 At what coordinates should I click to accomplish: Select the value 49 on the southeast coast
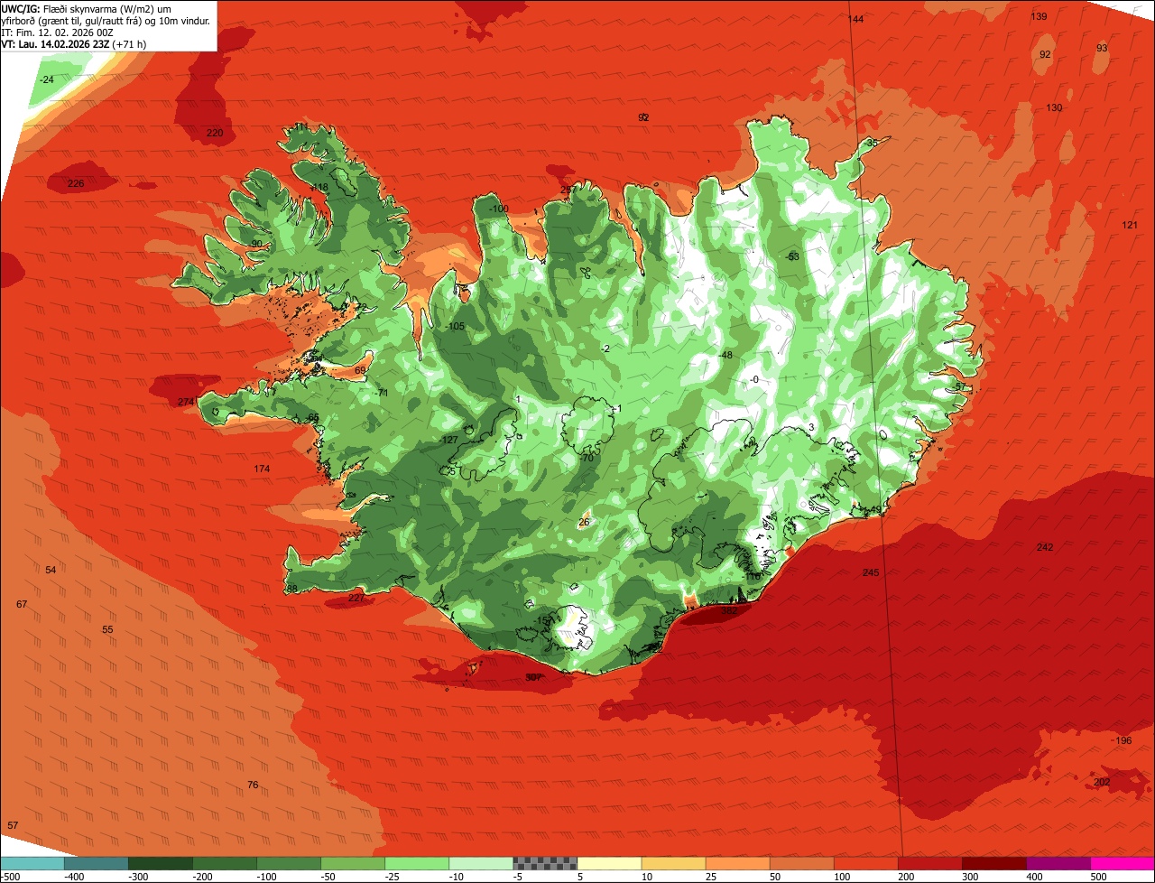pyautogui.click(x=875, y=510)
